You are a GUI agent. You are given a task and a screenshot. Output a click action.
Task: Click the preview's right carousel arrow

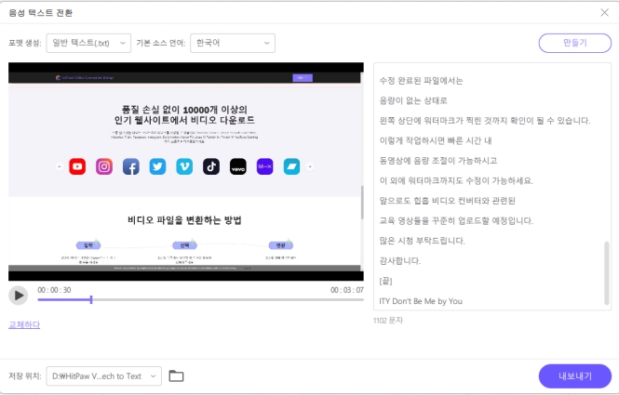[x=310, y=166]
